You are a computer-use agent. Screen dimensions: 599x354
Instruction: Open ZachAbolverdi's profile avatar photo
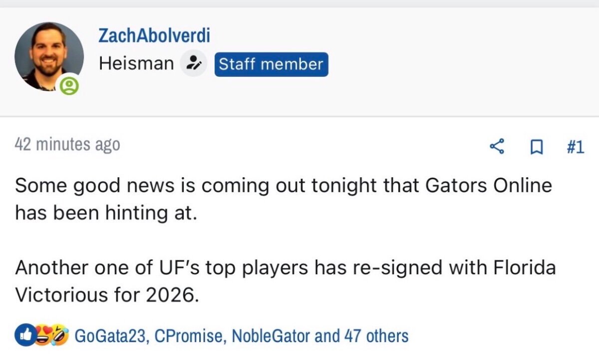[49, 56]
